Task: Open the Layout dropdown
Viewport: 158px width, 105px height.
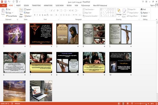Action: coord(28,9)
